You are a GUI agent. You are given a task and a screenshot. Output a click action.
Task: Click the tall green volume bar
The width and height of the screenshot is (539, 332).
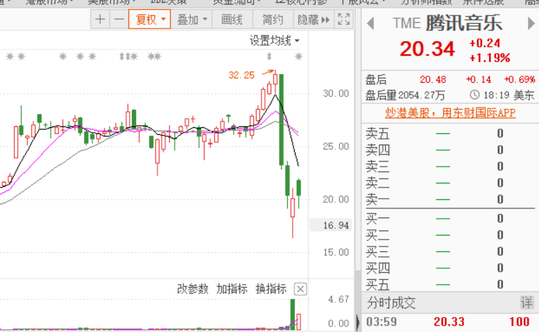pos(293,315)
